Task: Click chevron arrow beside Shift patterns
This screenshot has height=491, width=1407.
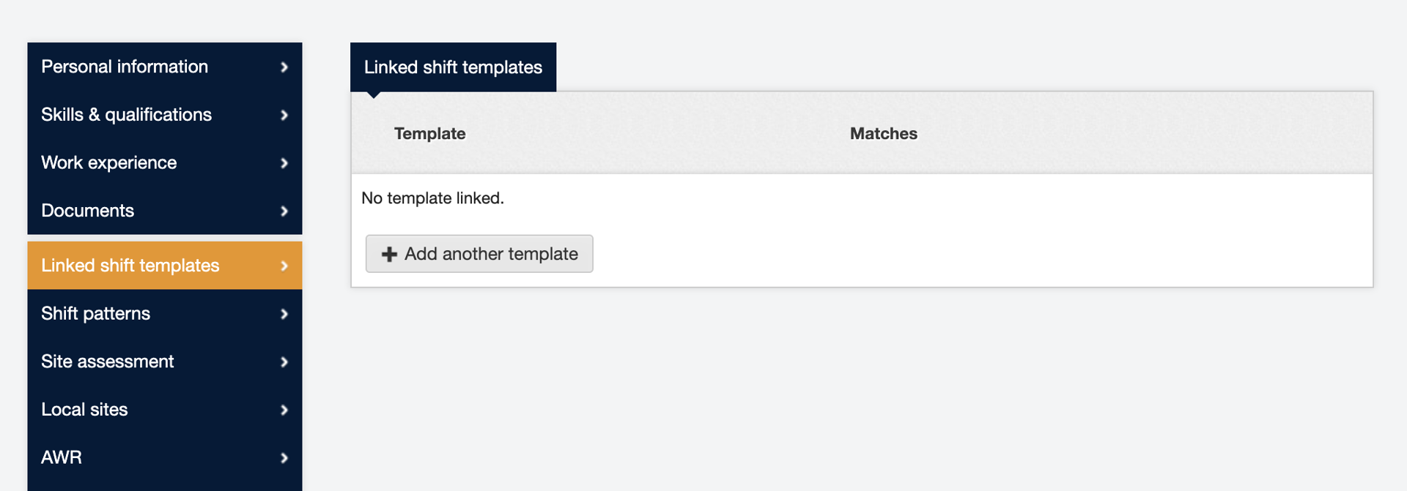Action: click(284, 314)
